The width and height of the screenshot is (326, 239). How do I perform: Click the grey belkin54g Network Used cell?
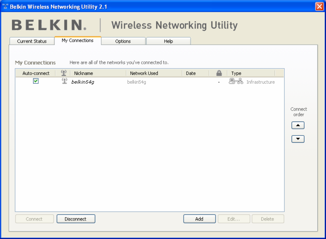pos(137,82)
